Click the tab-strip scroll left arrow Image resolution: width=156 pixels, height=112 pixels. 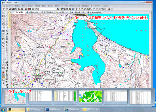[12, 12]
